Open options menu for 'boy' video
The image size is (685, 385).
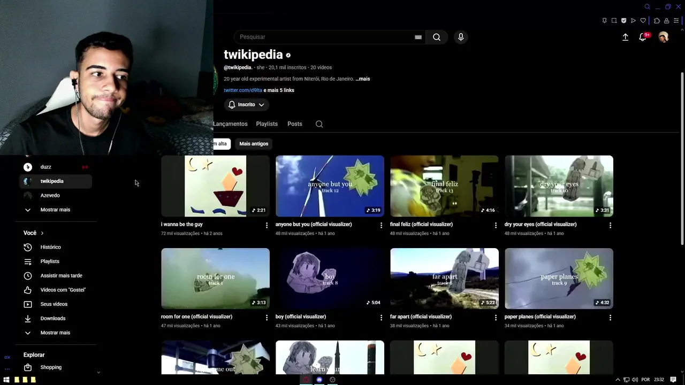click(x=381, y=318)
